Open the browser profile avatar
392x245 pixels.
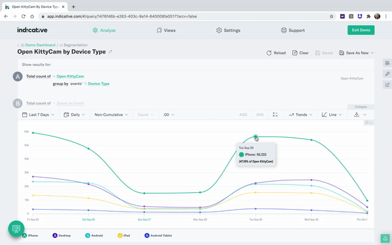pos(377,16)
